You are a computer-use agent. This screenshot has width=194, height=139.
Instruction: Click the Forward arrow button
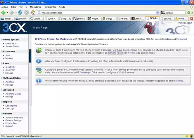coord(12,13)
